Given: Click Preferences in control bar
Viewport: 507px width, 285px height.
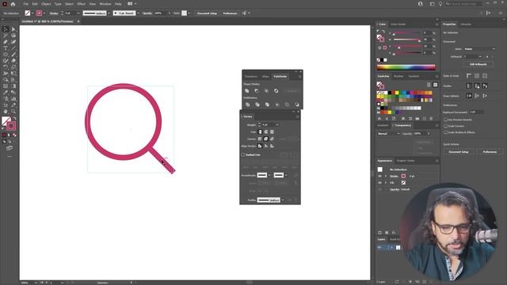Looking at the screenshot, I should pyautogui.click(x=230, y=13).
